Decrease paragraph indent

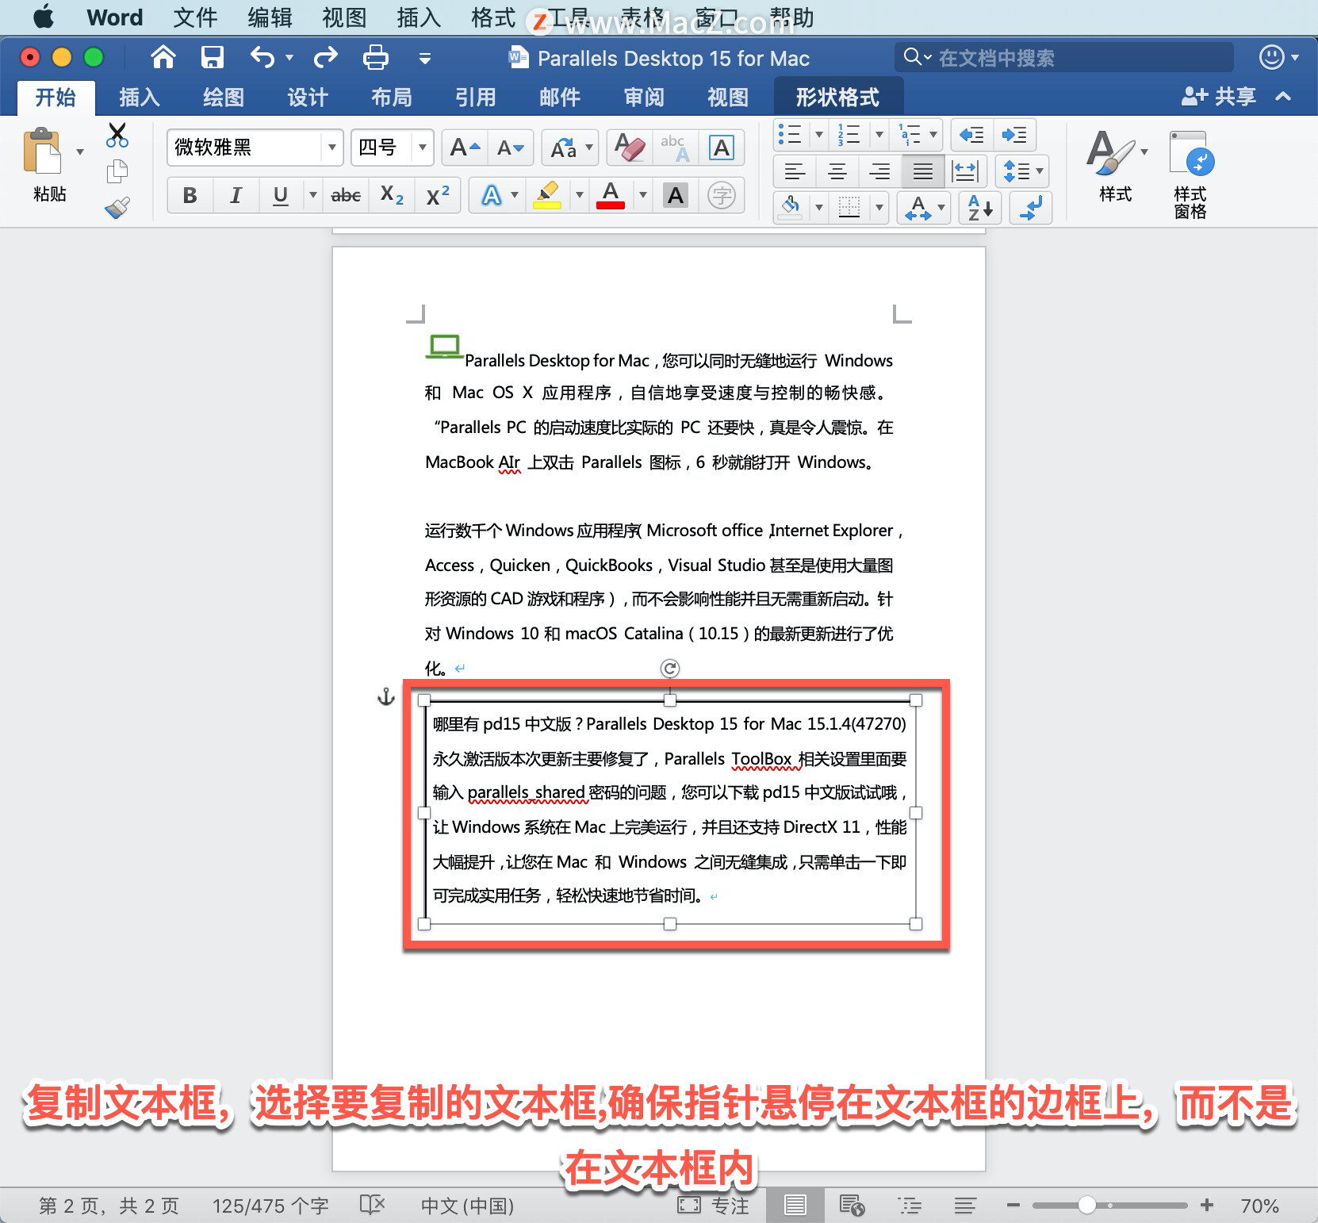coord(971,135)
